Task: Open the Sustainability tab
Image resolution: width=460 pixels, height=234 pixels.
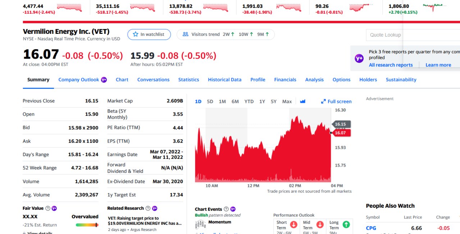Action: (401, 80)
